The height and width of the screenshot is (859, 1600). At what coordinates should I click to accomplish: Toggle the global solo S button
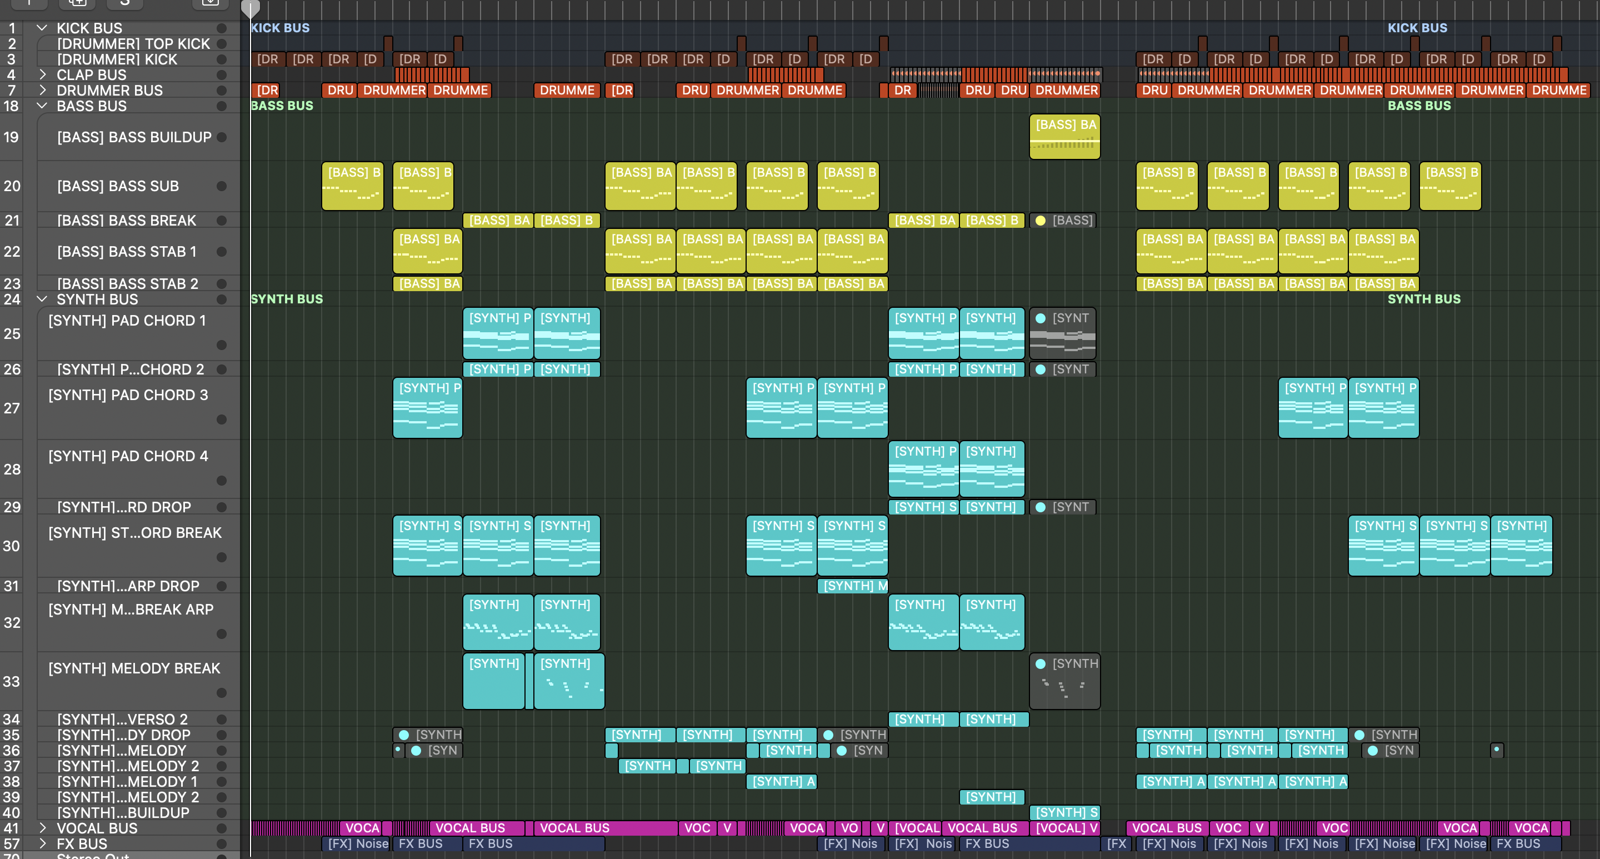tap(125, 3)
